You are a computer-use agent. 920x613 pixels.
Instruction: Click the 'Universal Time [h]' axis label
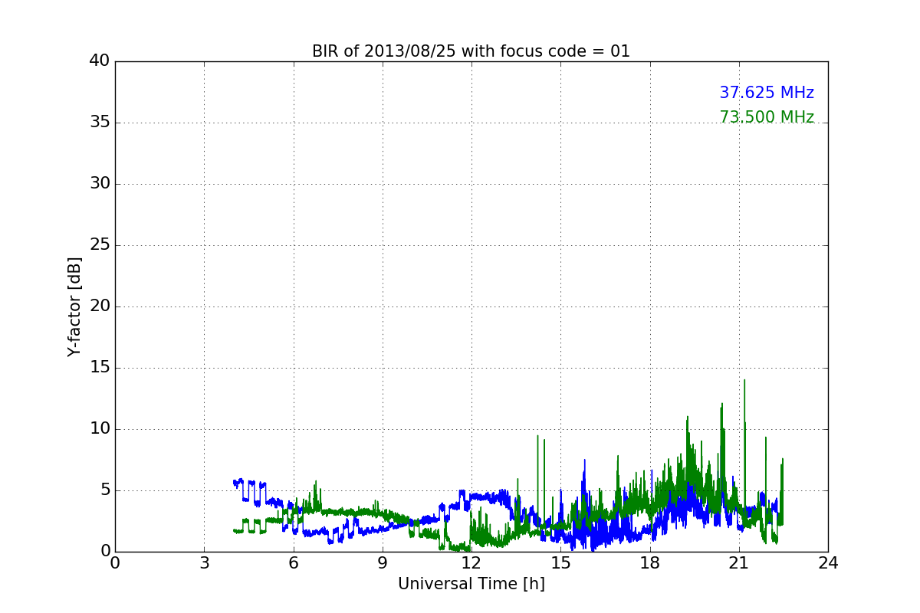[x=471, y=584]
